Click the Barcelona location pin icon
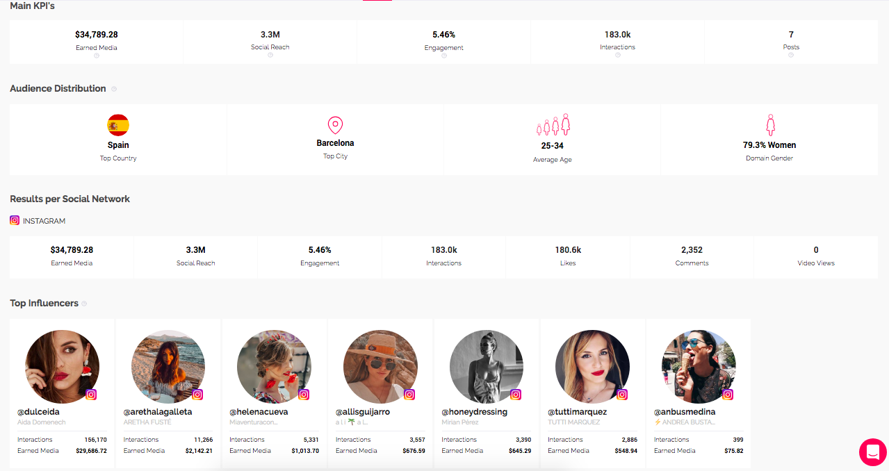 click(335, 125)
